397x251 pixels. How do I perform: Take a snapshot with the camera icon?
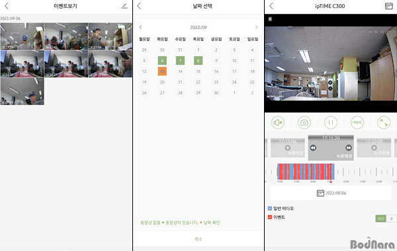(x=304, y=123)
